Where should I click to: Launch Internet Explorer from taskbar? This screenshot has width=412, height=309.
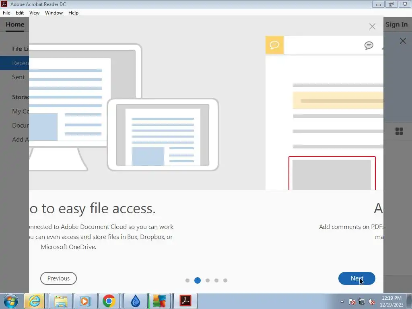pos(35,301)
